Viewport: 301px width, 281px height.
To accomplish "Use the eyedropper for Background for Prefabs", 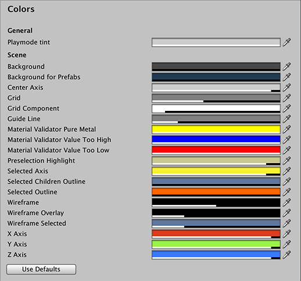I will click(286, 77).
